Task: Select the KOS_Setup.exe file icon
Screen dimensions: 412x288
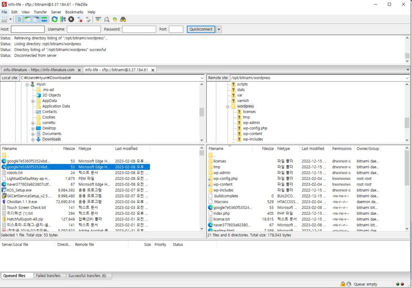Action: tap(4, 190)
